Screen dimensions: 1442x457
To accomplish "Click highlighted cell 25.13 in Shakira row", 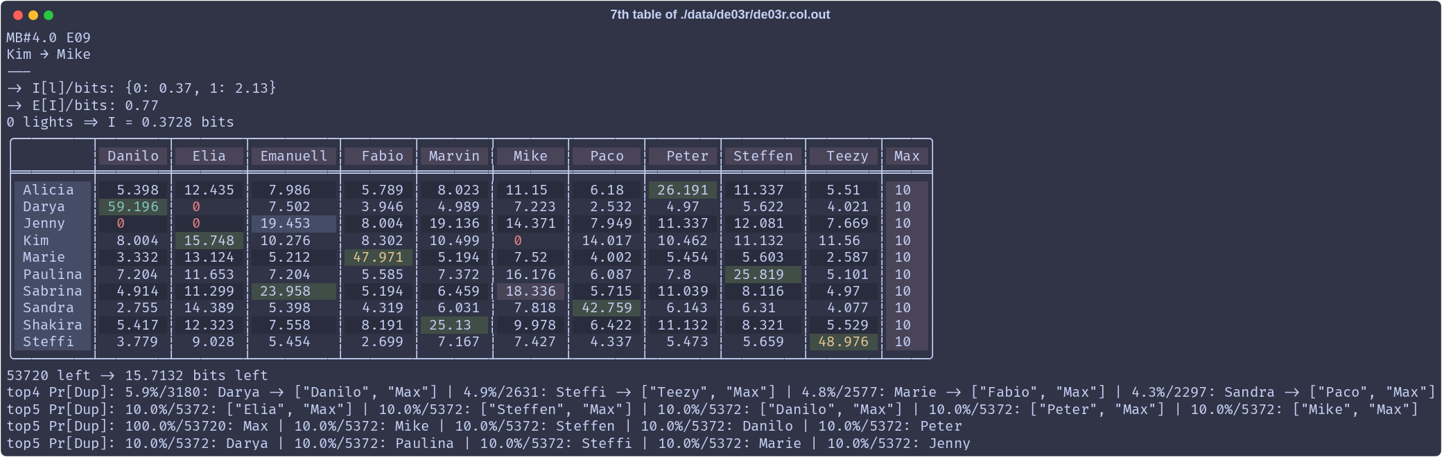I will (x=455, y=325).
